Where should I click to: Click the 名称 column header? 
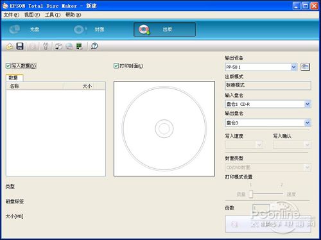click(x=35, y=86)
